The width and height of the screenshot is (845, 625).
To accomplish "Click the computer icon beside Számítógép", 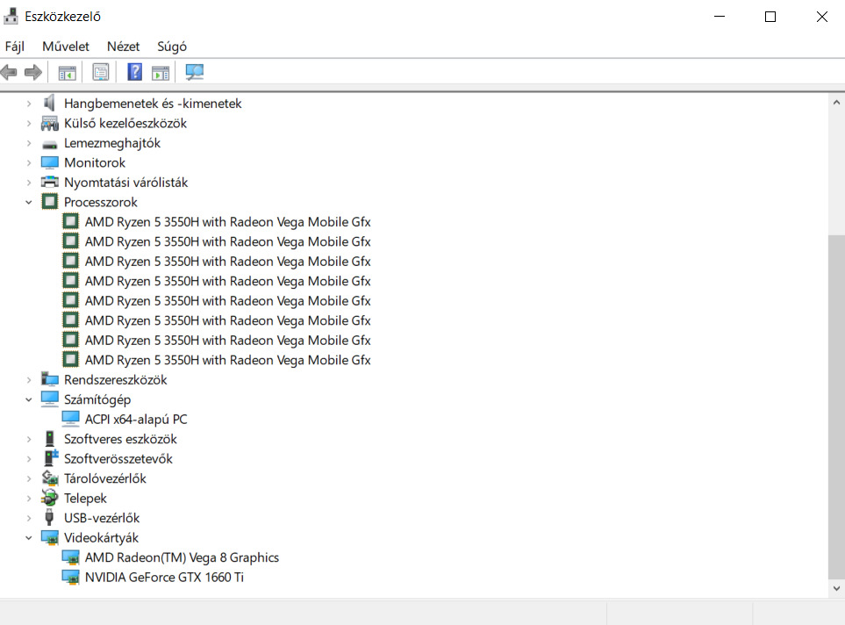I will click(50, 399).
